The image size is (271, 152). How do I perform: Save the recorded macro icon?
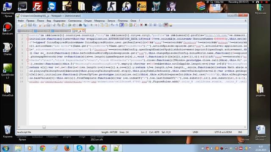point(160,25)
